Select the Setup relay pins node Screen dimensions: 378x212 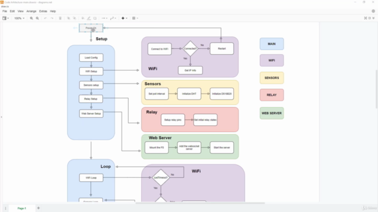[x=173, y=120]
